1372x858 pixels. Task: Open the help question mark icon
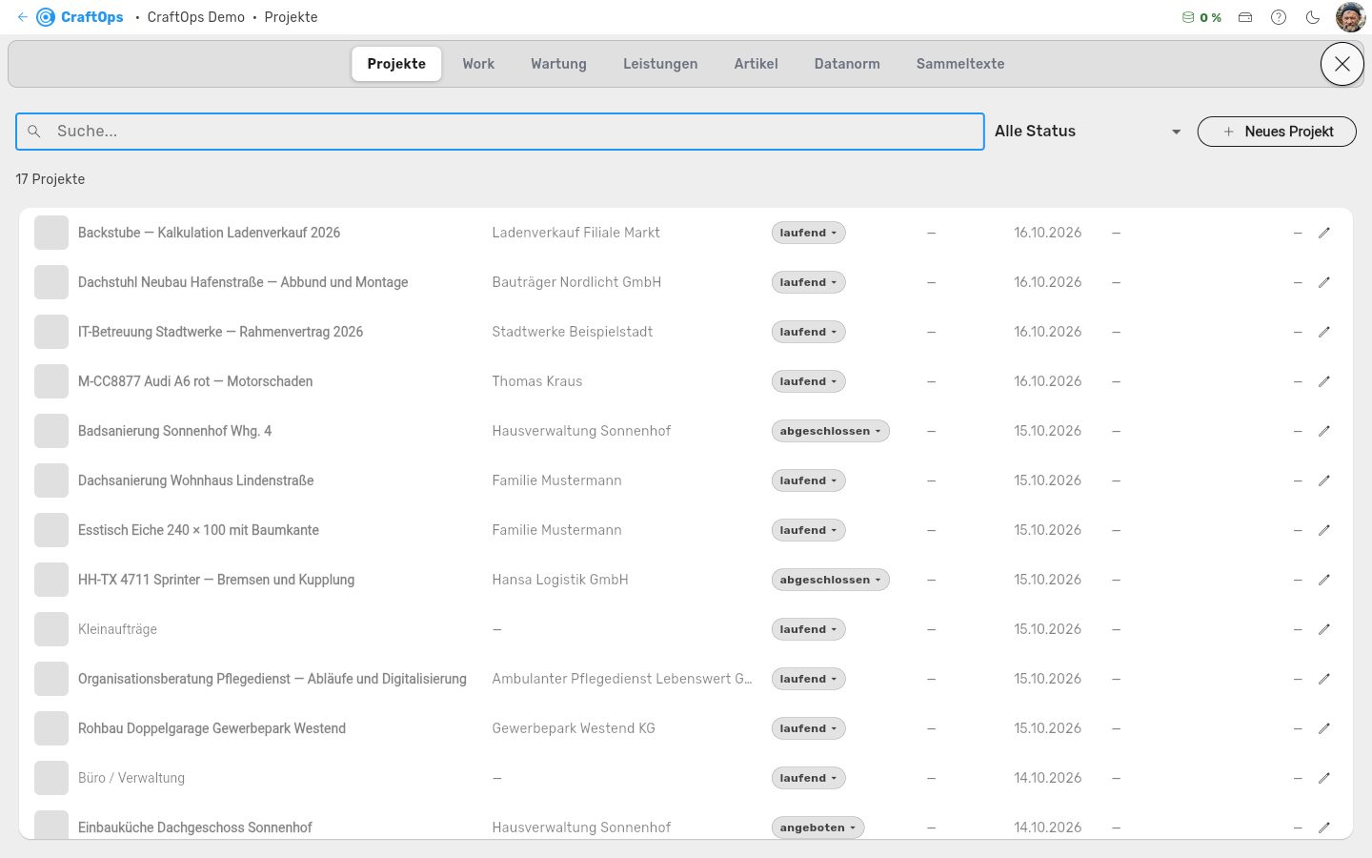click(x=1279, y=17)
